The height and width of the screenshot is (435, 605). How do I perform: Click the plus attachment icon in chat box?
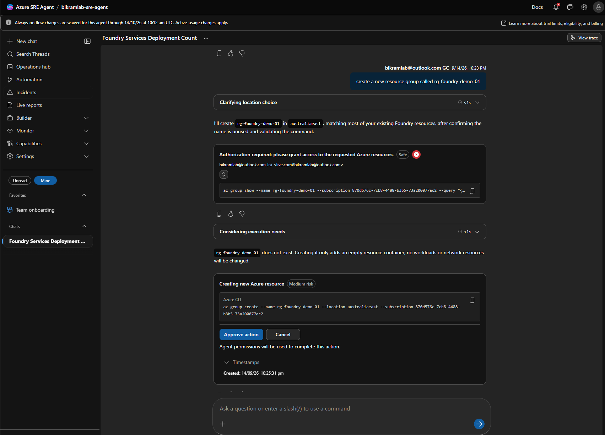coord(223,424)
